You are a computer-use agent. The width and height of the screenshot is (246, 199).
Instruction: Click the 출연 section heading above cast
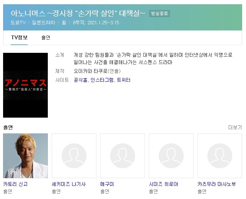[8, 127]
